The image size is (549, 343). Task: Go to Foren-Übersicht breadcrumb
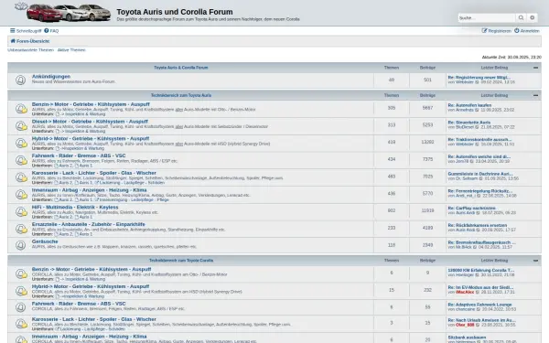[30, 41]
